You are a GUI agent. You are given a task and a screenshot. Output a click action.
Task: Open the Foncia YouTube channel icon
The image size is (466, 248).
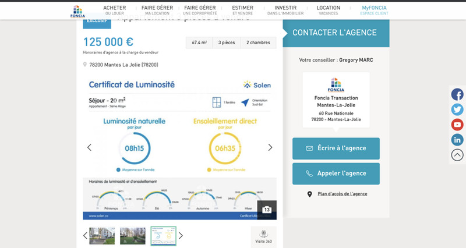[x=457, y=125]
